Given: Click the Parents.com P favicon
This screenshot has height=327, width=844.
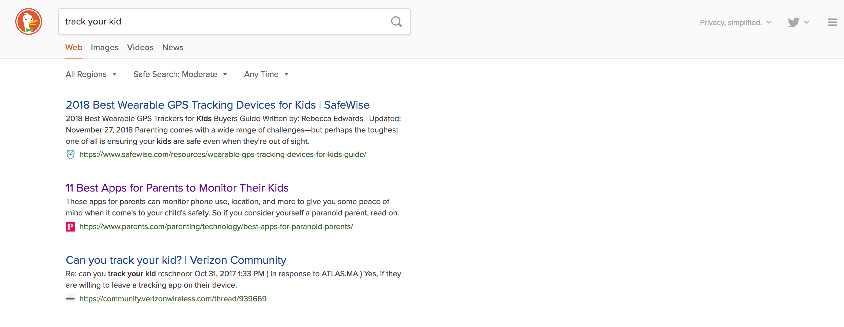Looking at the screenshot, I should tap(71, 227).
